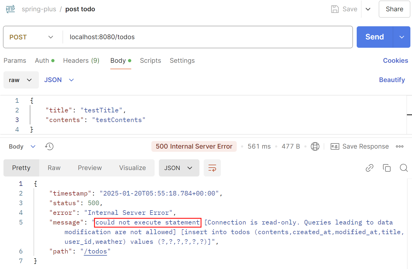
Task: Open the response Body dropdown
Action: pyautogui.click(x=22, y=146)
